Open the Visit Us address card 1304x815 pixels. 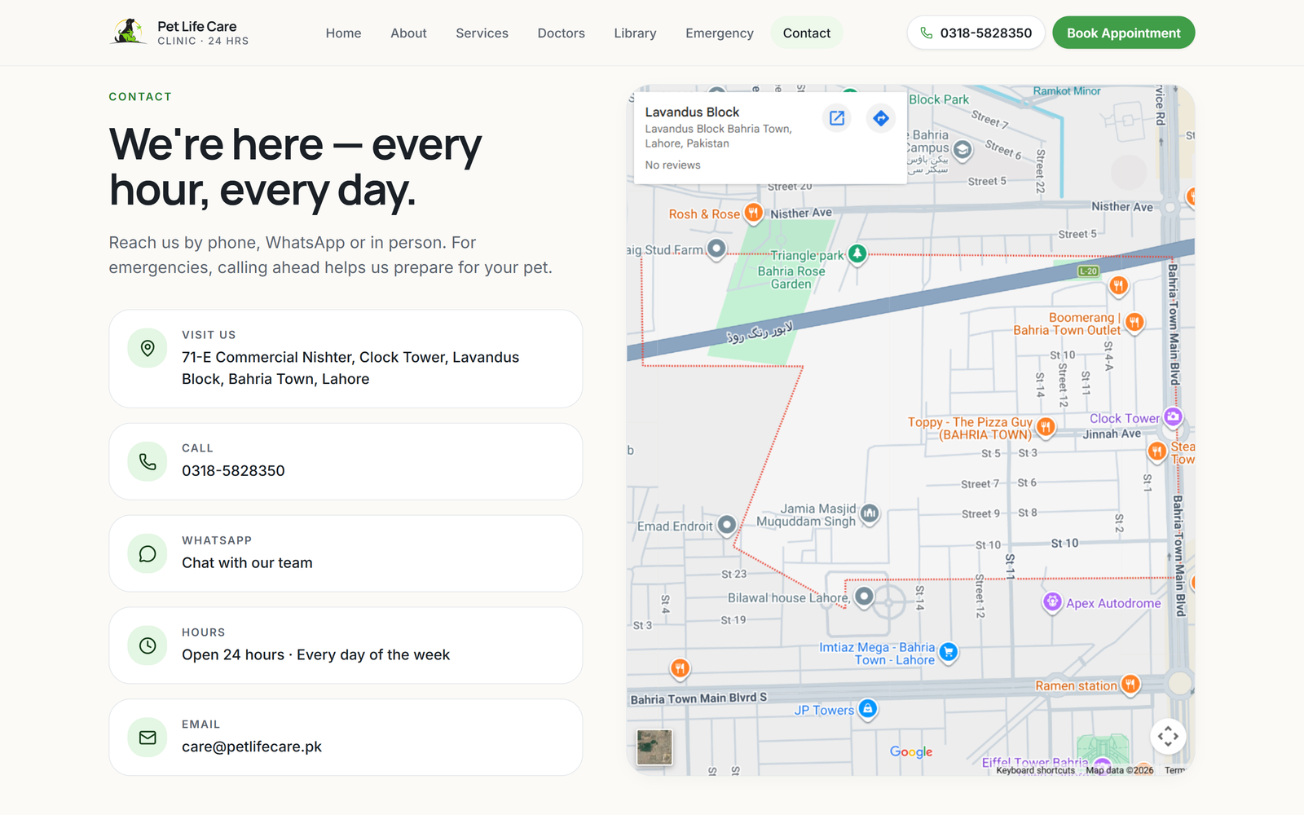tap(346, 359)
